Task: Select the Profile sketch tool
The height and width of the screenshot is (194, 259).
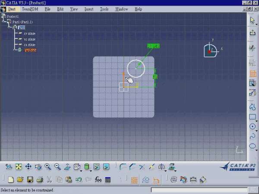Action: click(x=253, y=107)
